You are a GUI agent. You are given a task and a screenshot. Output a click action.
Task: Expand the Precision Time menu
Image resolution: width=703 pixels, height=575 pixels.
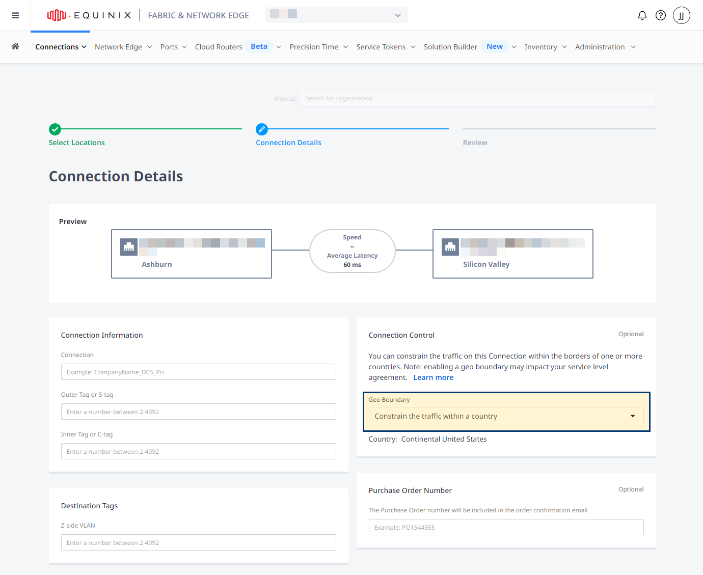(319, 47)
